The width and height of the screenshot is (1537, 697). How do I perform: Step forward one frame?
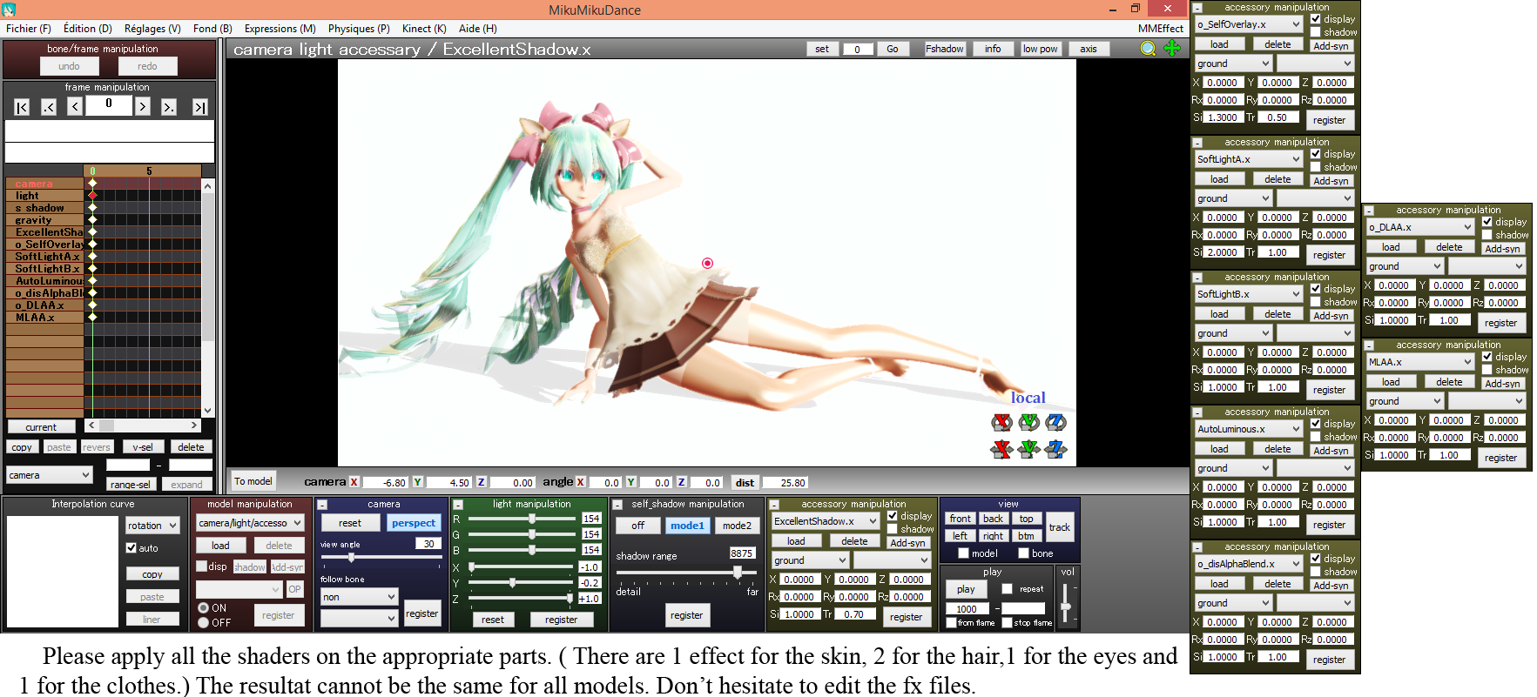coord(143,106)
